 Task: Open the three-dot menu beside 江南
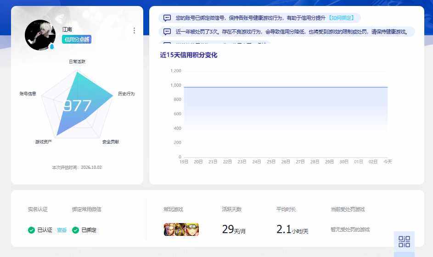click(134, 30)
